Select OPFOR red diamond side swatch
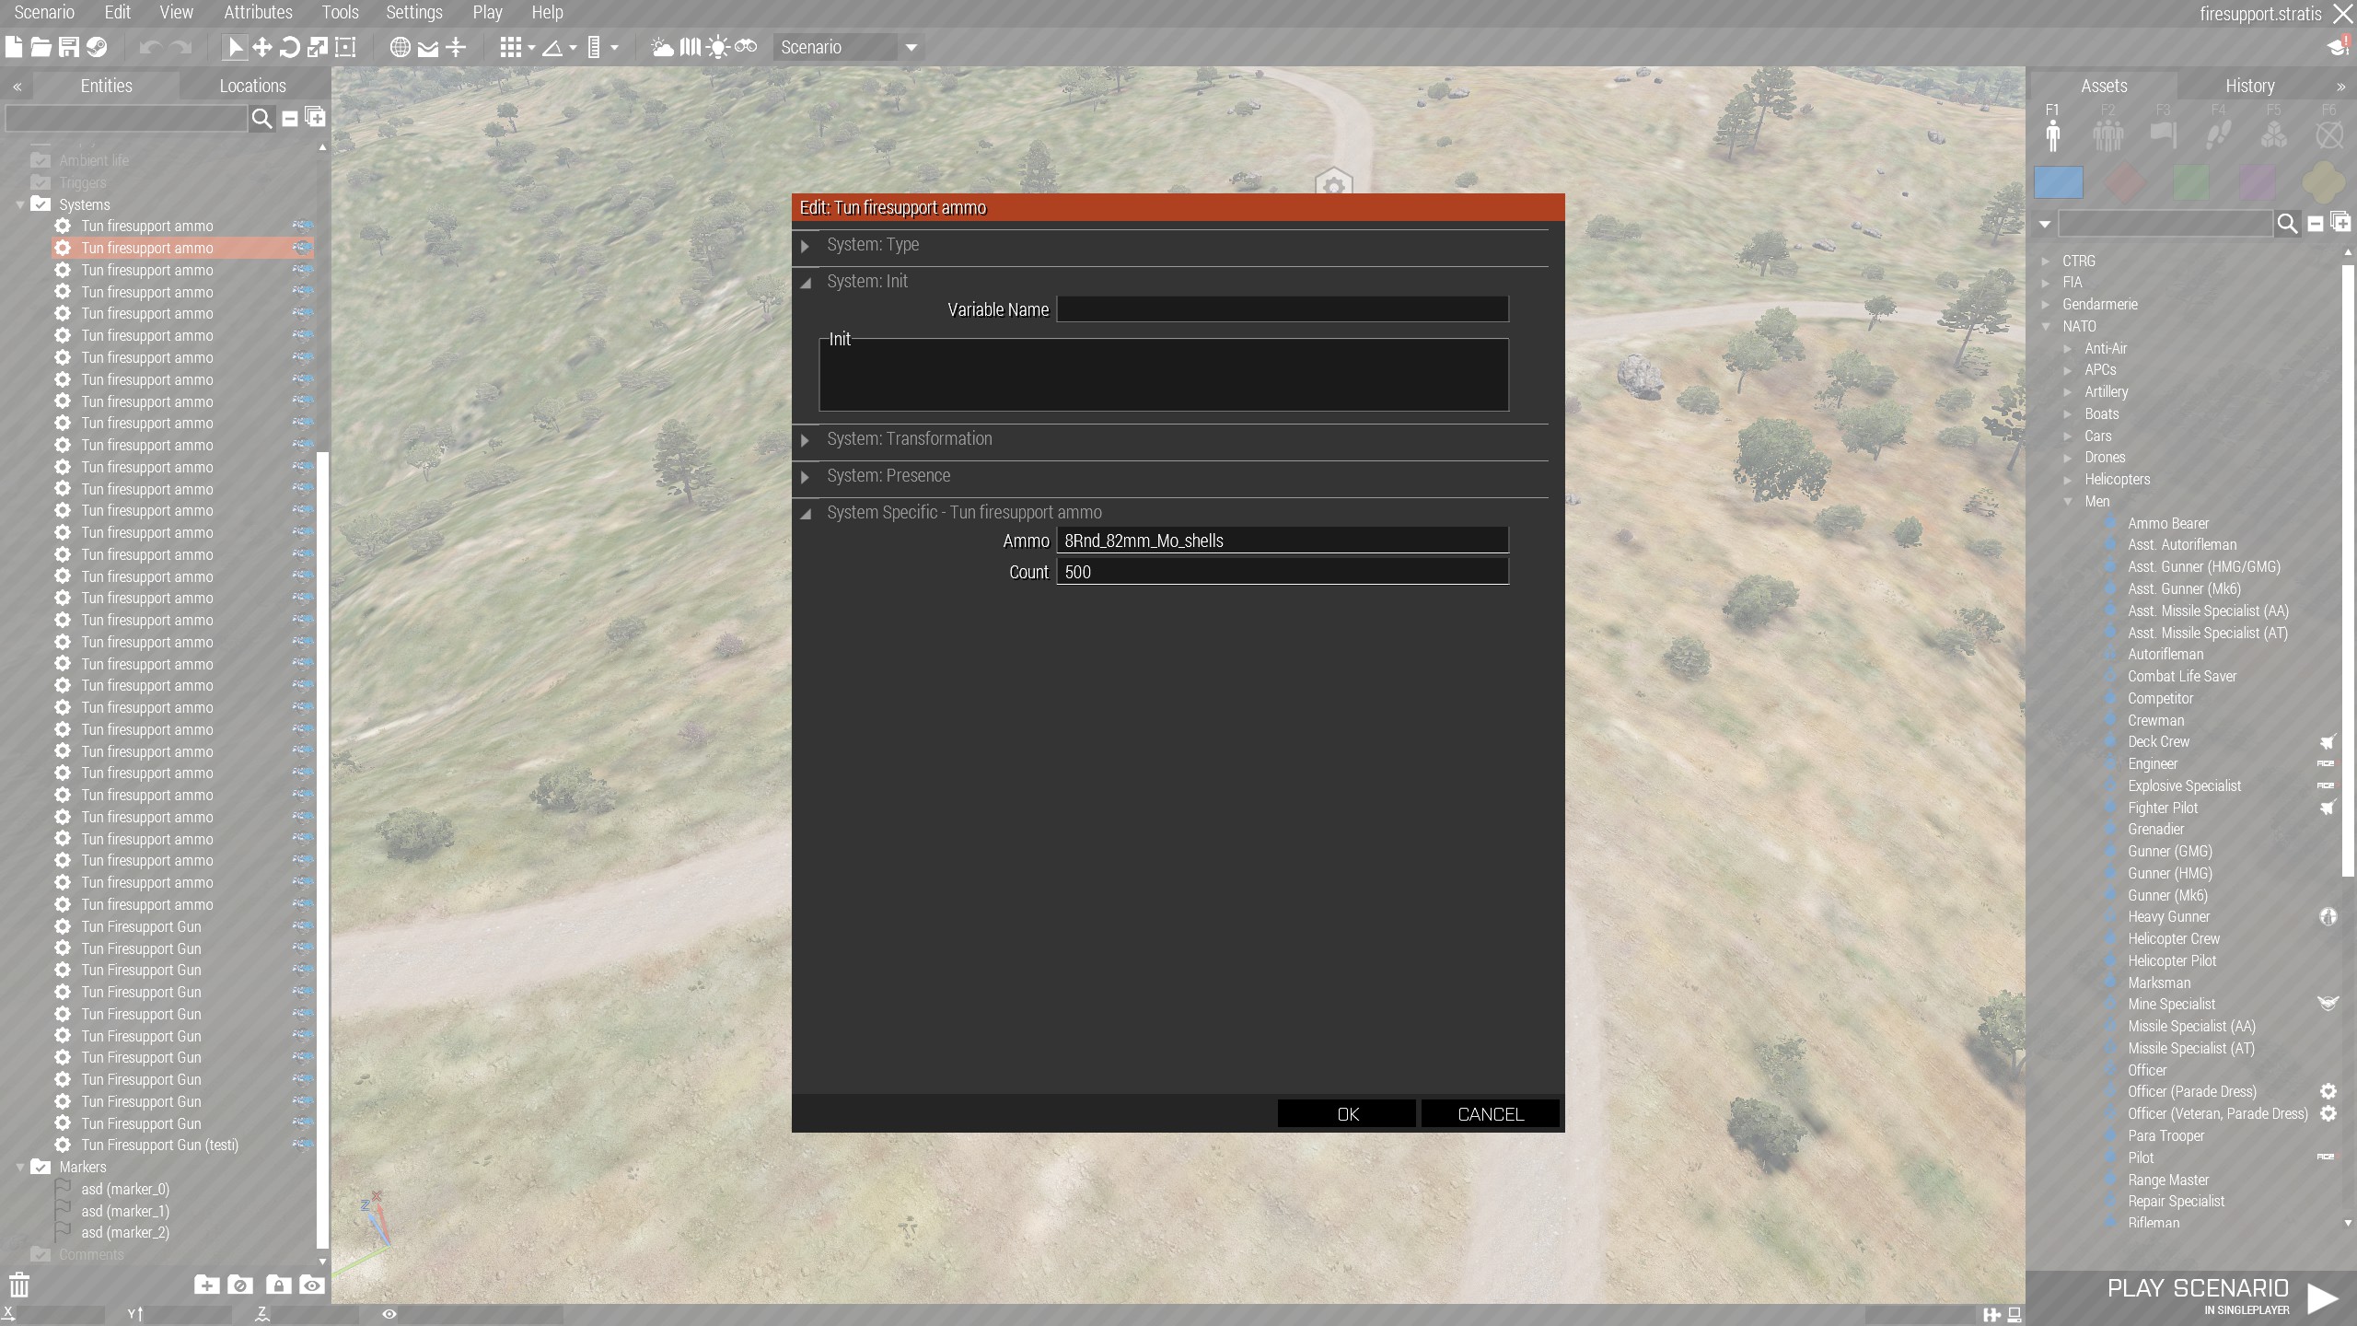This screenshot has height=1326, width=2357. click(x=2125, y=182)
